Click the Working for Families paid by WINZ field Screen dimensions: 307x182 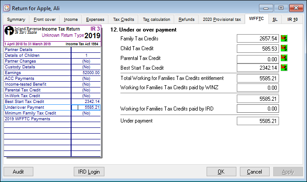[x=258, y=88]
